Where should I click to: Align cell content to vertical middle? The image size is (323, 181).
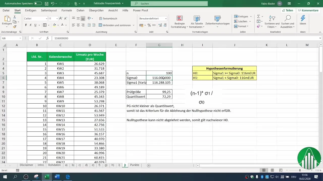point(78,19)
